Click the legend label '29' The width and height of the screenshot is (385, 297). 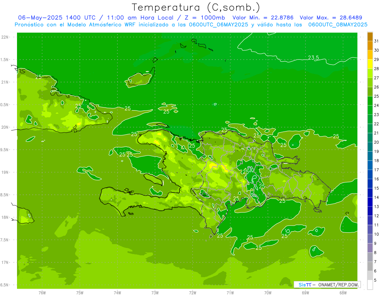(376, 60)
